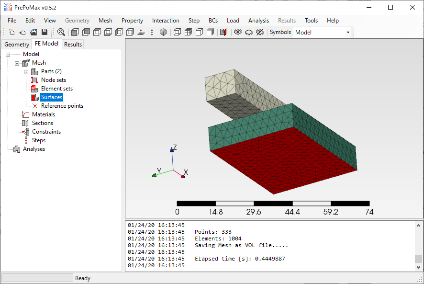The image size is (424, 284).
Task: Click the zoom-to-fit magnifier icon
Action: pyautogui.click(x=61, y=32)
